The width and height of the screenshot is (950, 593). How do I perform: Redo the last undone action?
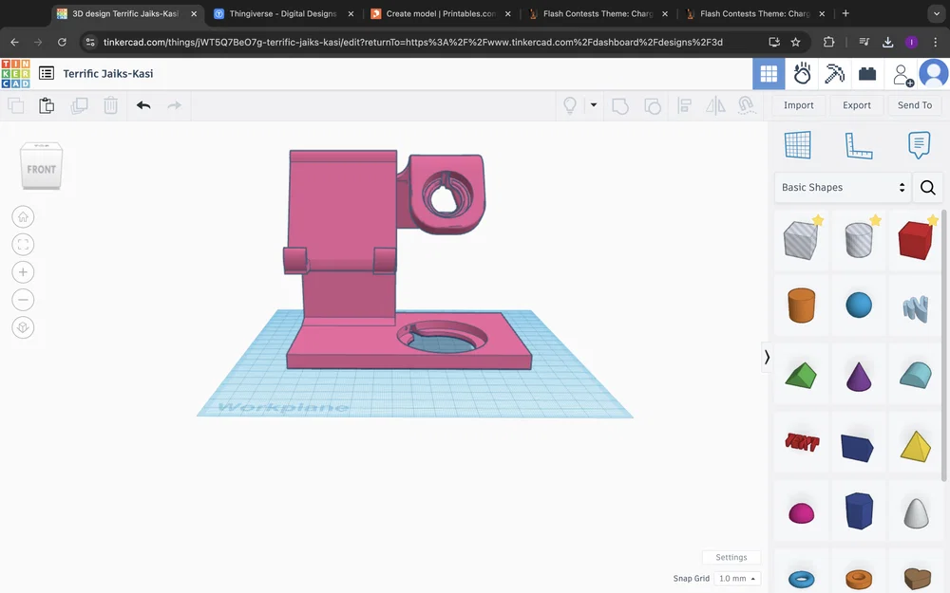tap(175, 105)
